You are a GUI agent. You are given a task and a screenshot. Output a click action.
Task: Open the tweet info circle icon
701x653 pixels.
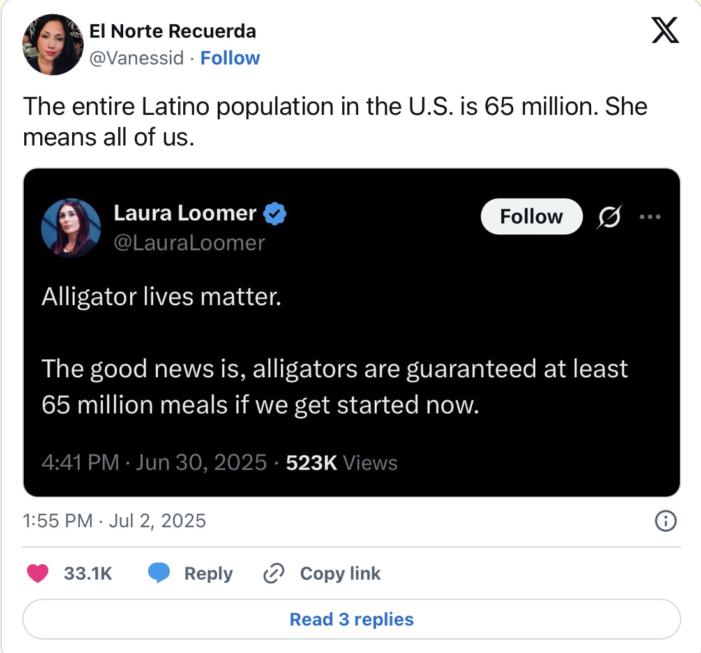[x=666, y=521]
